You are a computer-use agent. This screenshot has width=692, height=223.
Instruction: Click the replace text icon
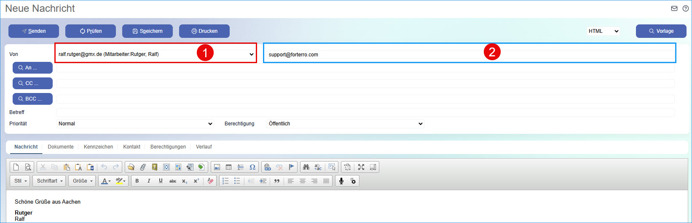click(318, 167)
